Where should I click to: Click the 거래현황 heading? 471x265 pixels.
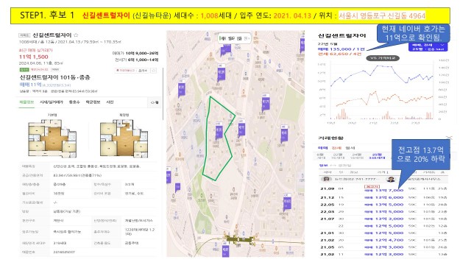(x=330, y=138)
